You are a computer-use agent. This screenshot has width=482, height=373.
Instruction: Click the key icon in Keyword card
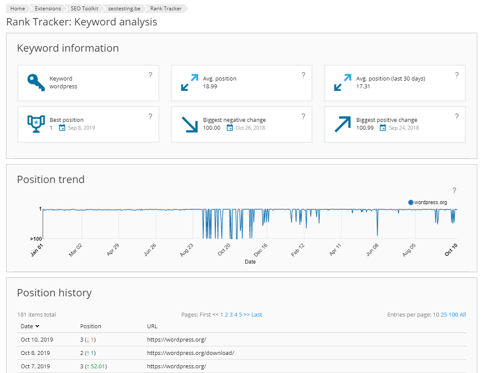[x=36, y=83]
